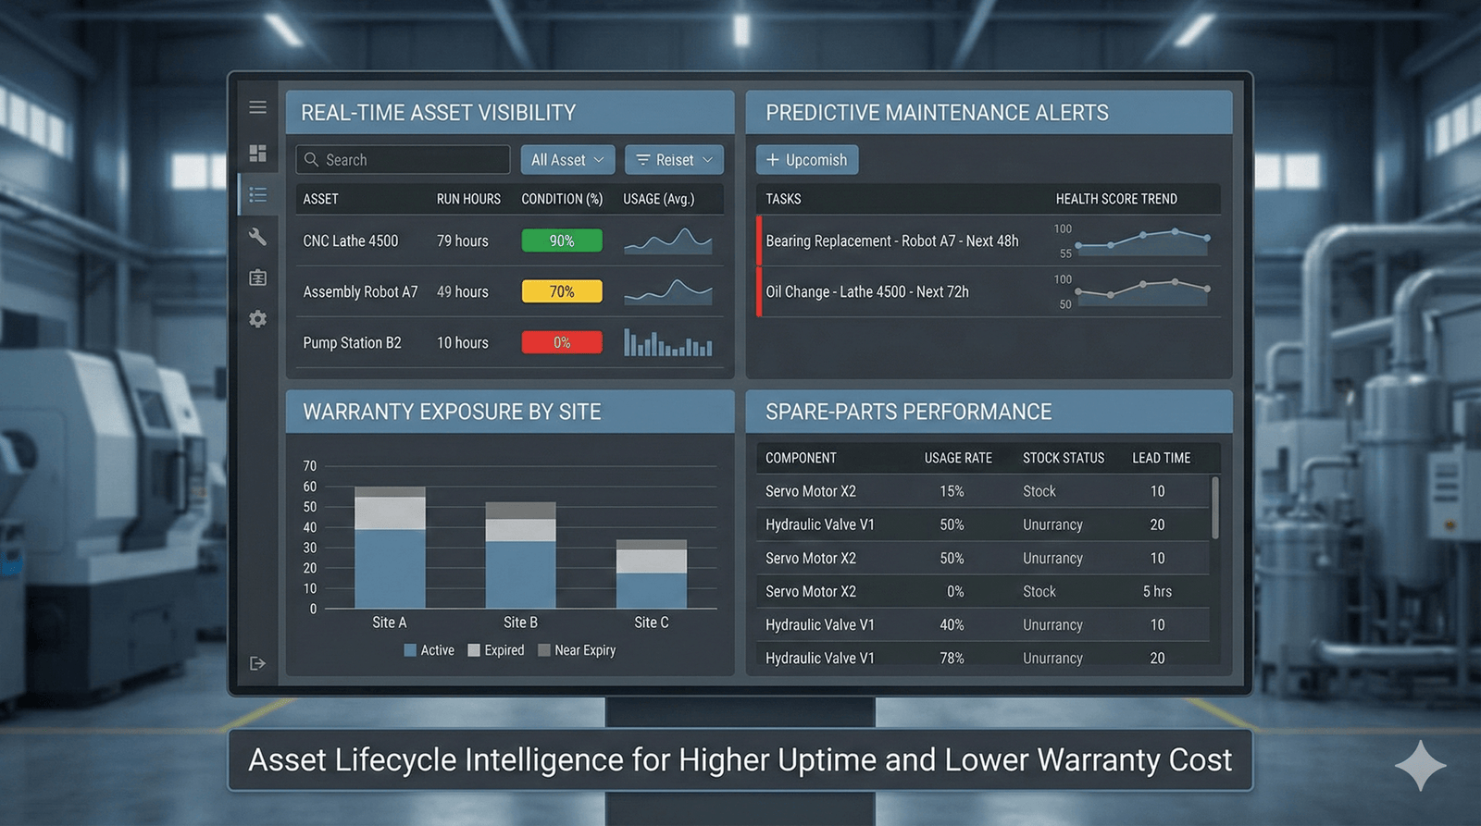The height and width of the screenshot is (826, 1481).
Task: Click the logout icon at sidebar bottom
Action: point(257,663)
